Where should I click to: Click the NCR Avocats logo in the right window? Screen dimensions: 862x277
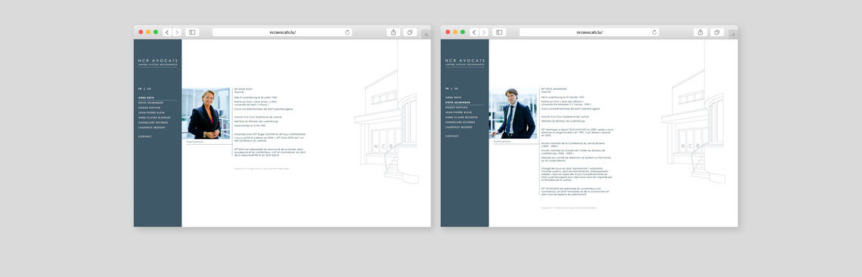tap(465, 63)
